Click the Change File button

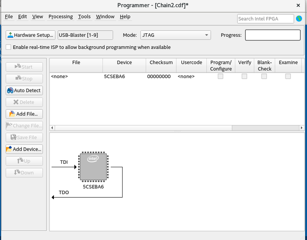point(24,125)
